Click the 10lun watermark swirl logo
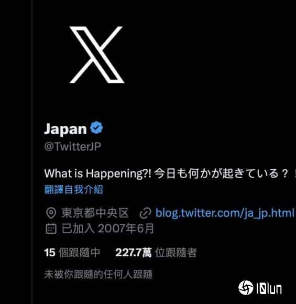The image size is (296, 304). tap(246, 288)
